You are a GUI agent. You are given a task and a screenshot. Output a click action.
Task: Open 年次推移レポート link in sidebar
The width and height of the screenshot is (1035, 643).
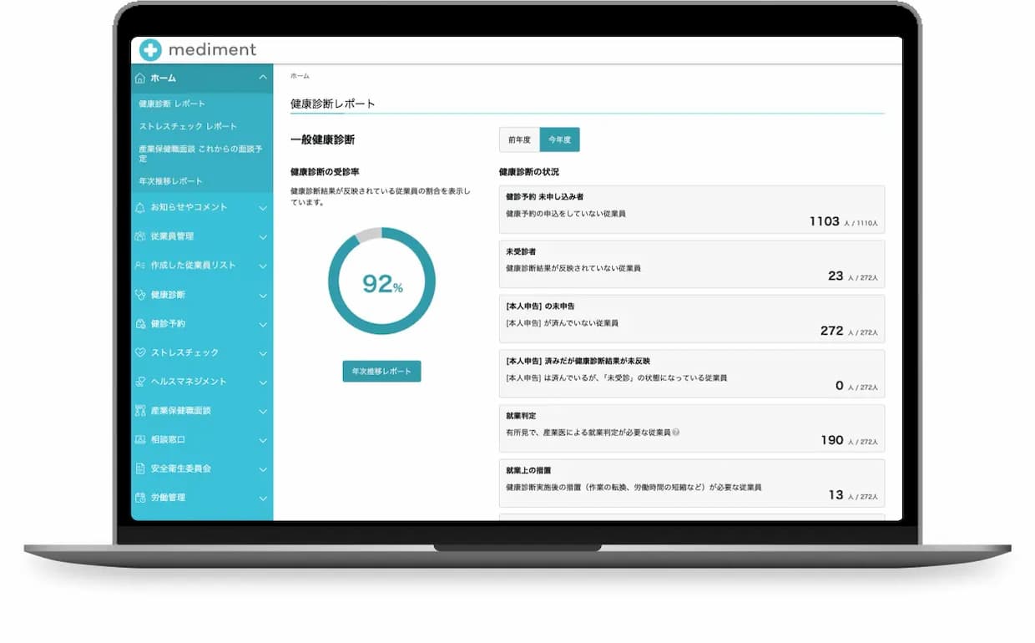pos(171,180)
